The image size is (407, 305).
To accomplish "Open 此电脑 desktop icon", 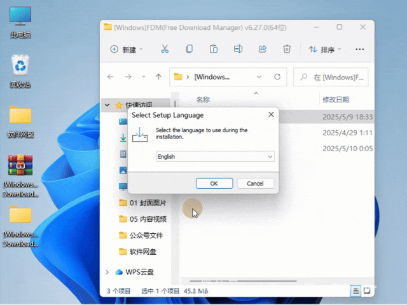I will click(x=20, y=23).
